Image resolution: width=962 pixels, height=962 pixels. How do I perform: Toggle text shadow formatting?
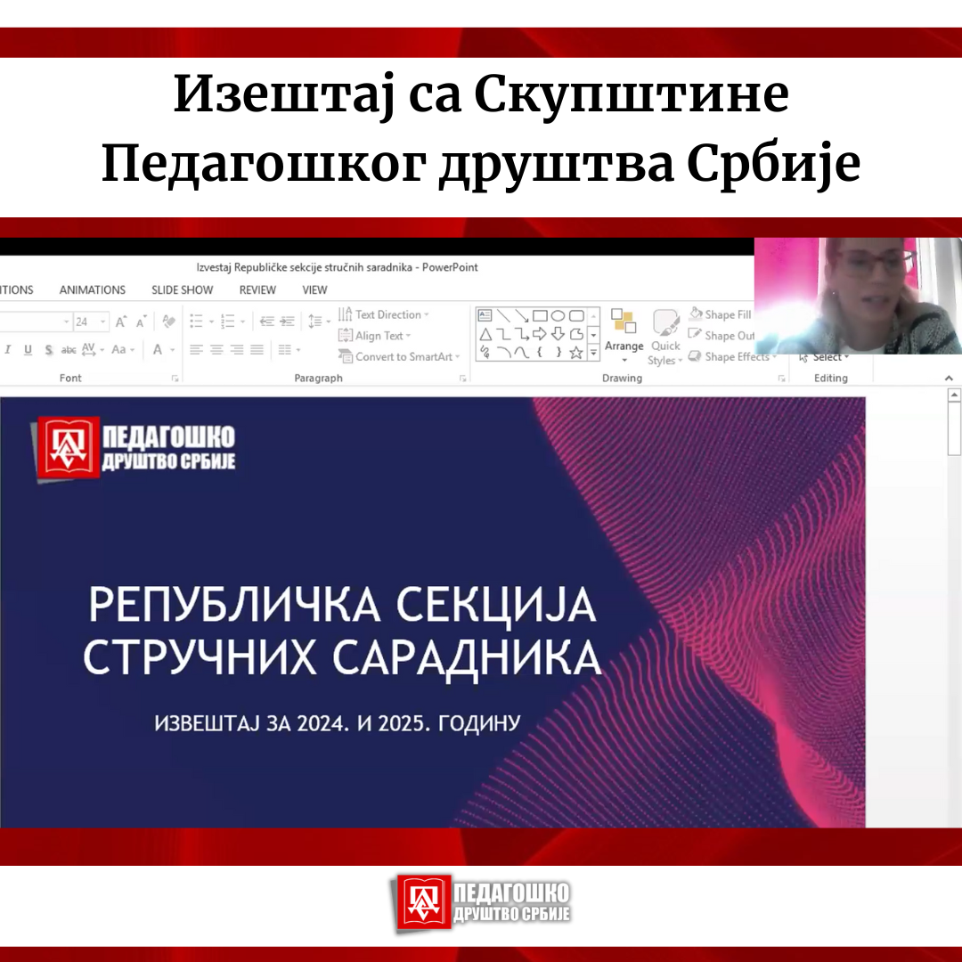[x=48, y=350]
